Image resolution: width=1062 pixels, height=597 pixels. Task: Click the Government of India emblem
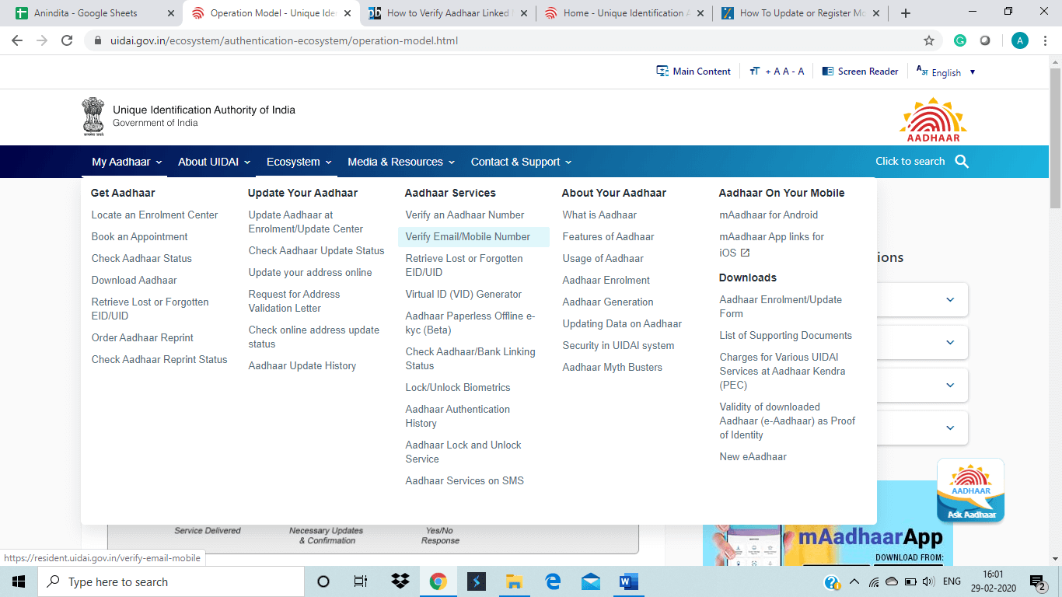pos(93,117)
